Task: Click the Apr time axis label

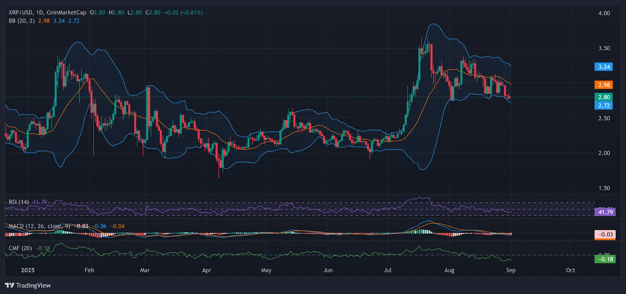Action: [207, 270]
